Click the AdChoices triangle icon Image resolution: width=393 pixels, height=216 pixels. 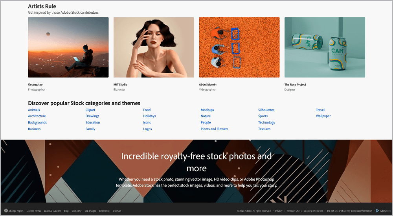pos(377,211)
